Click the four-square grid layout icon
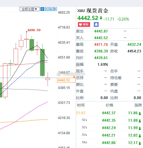Viewport: 143px width, 148px height. pos(42,9)
